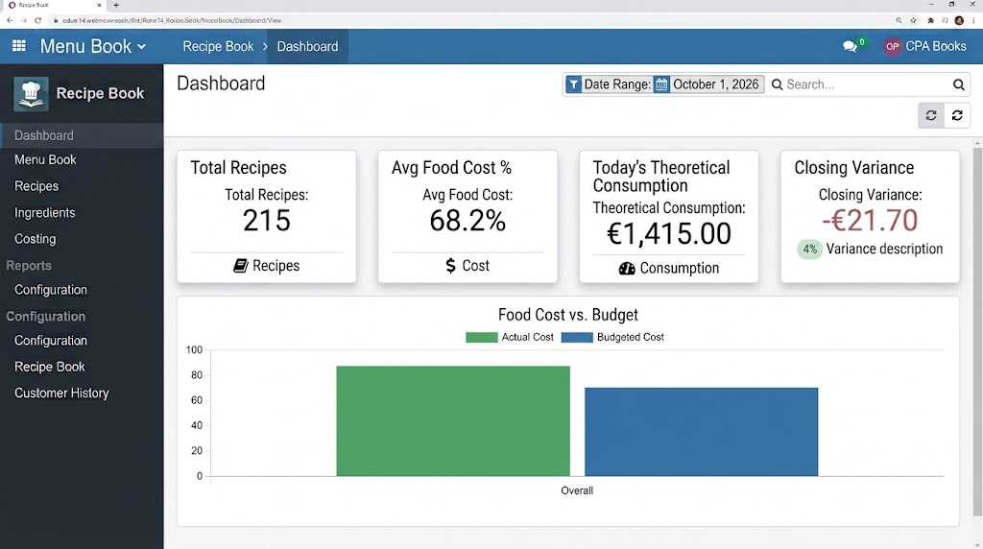Click the white-background refresh icon button

pos(957,115)
